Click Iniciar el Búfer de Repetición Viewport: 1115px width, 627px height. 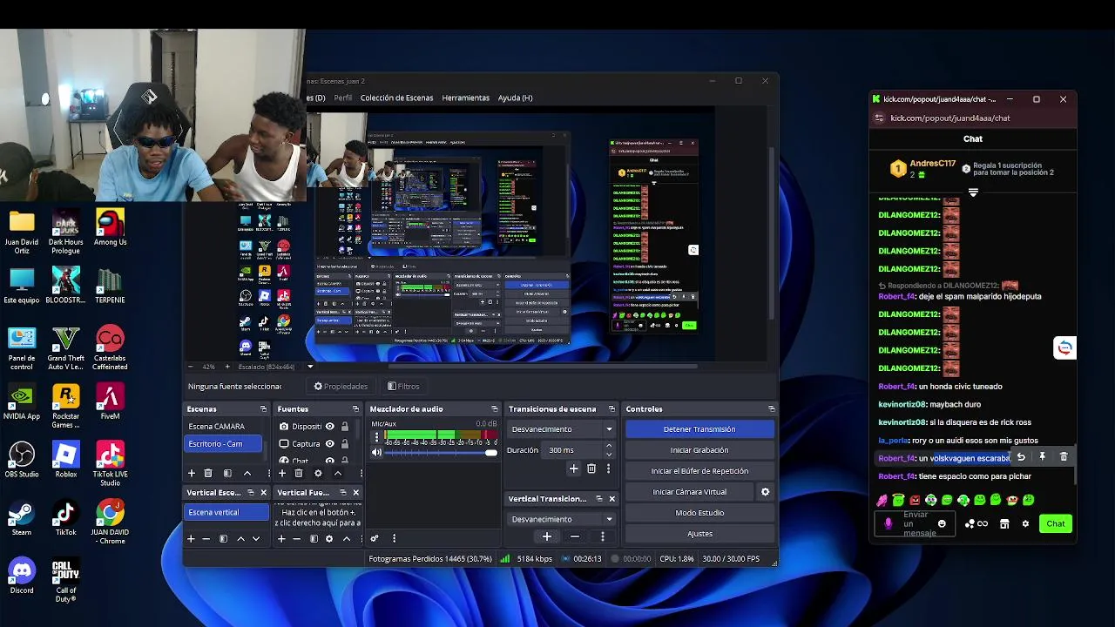(699, 471)
